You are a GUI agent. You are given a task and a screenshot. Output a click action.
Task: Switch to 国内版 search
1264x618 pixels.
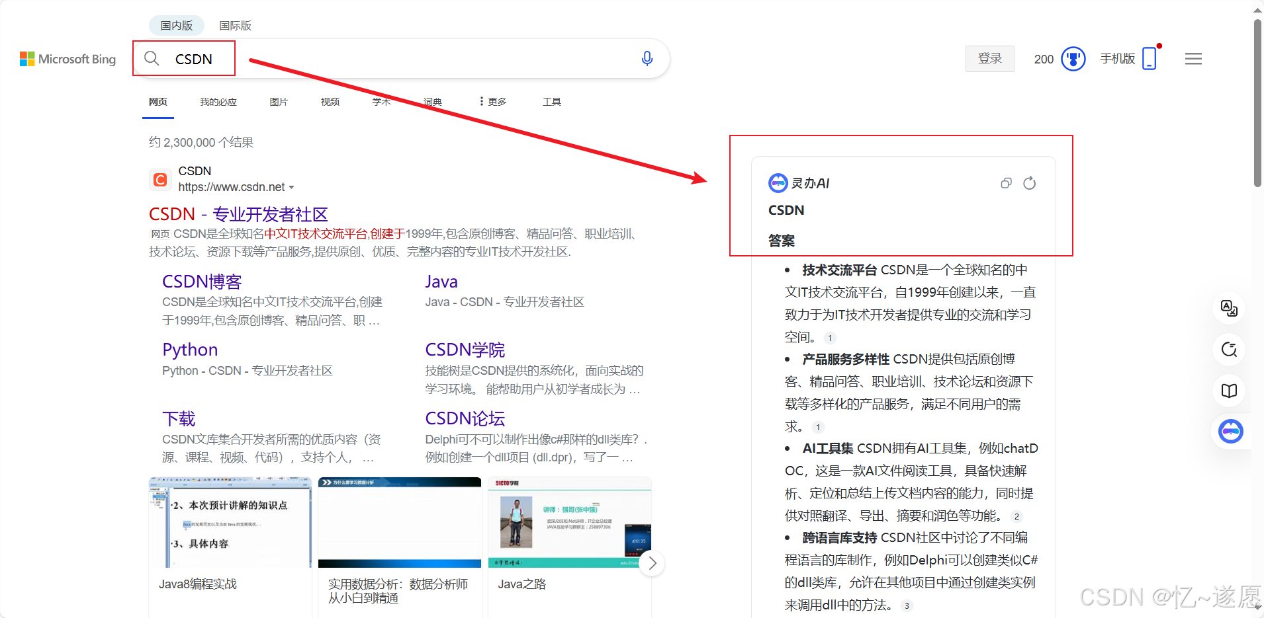[x=176, y=25]
